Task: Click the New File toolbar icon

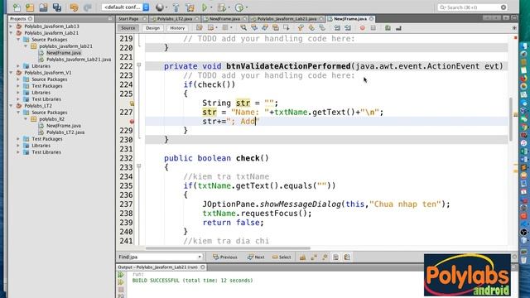Action: 17,7
